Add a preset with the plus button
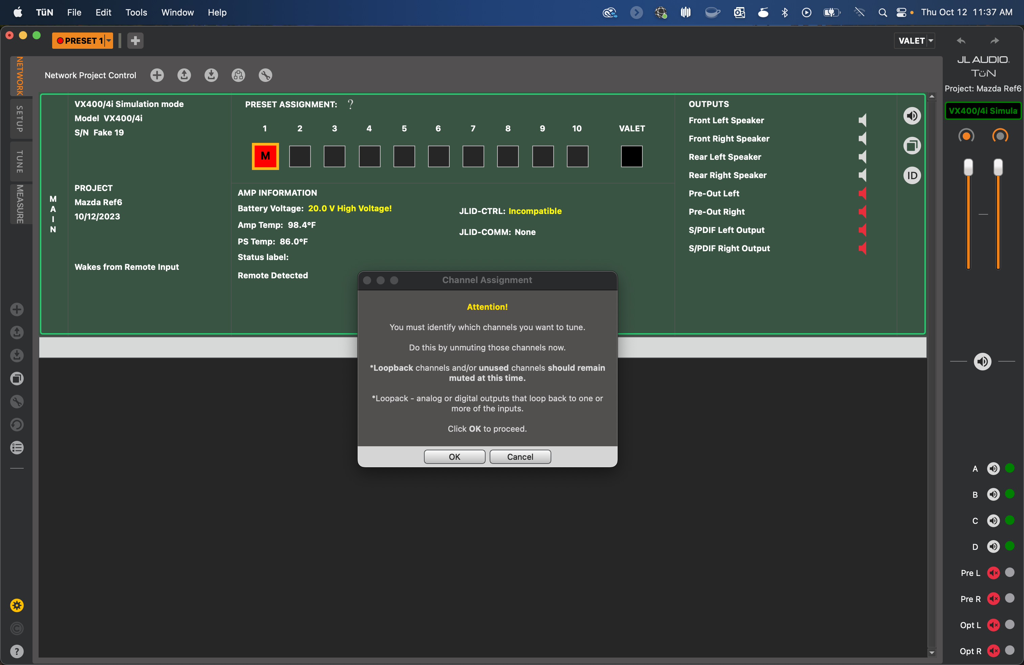This screenshot has height=665, width=1024. click(135, 40)
